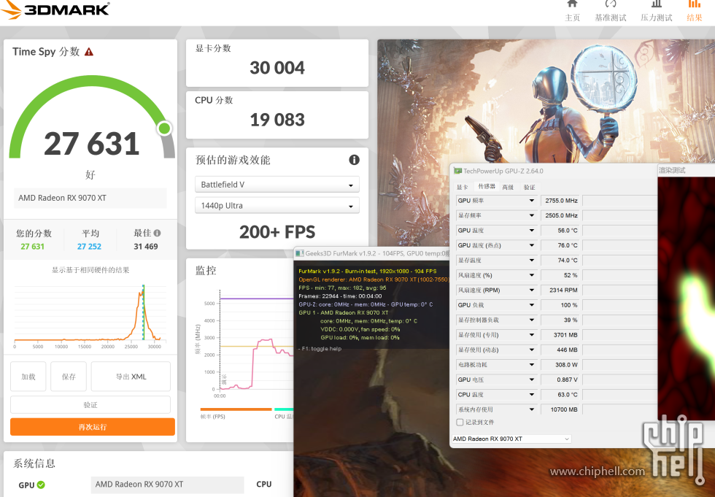715x497 pixels.
Task: Click the GPU name field in 系统信息
Action: (167, 485)
